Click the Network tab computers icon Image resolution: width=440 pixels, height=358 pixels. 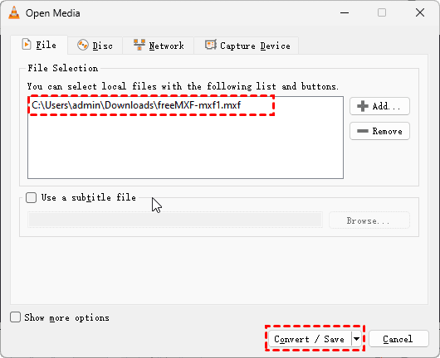(x=139, y=45)
